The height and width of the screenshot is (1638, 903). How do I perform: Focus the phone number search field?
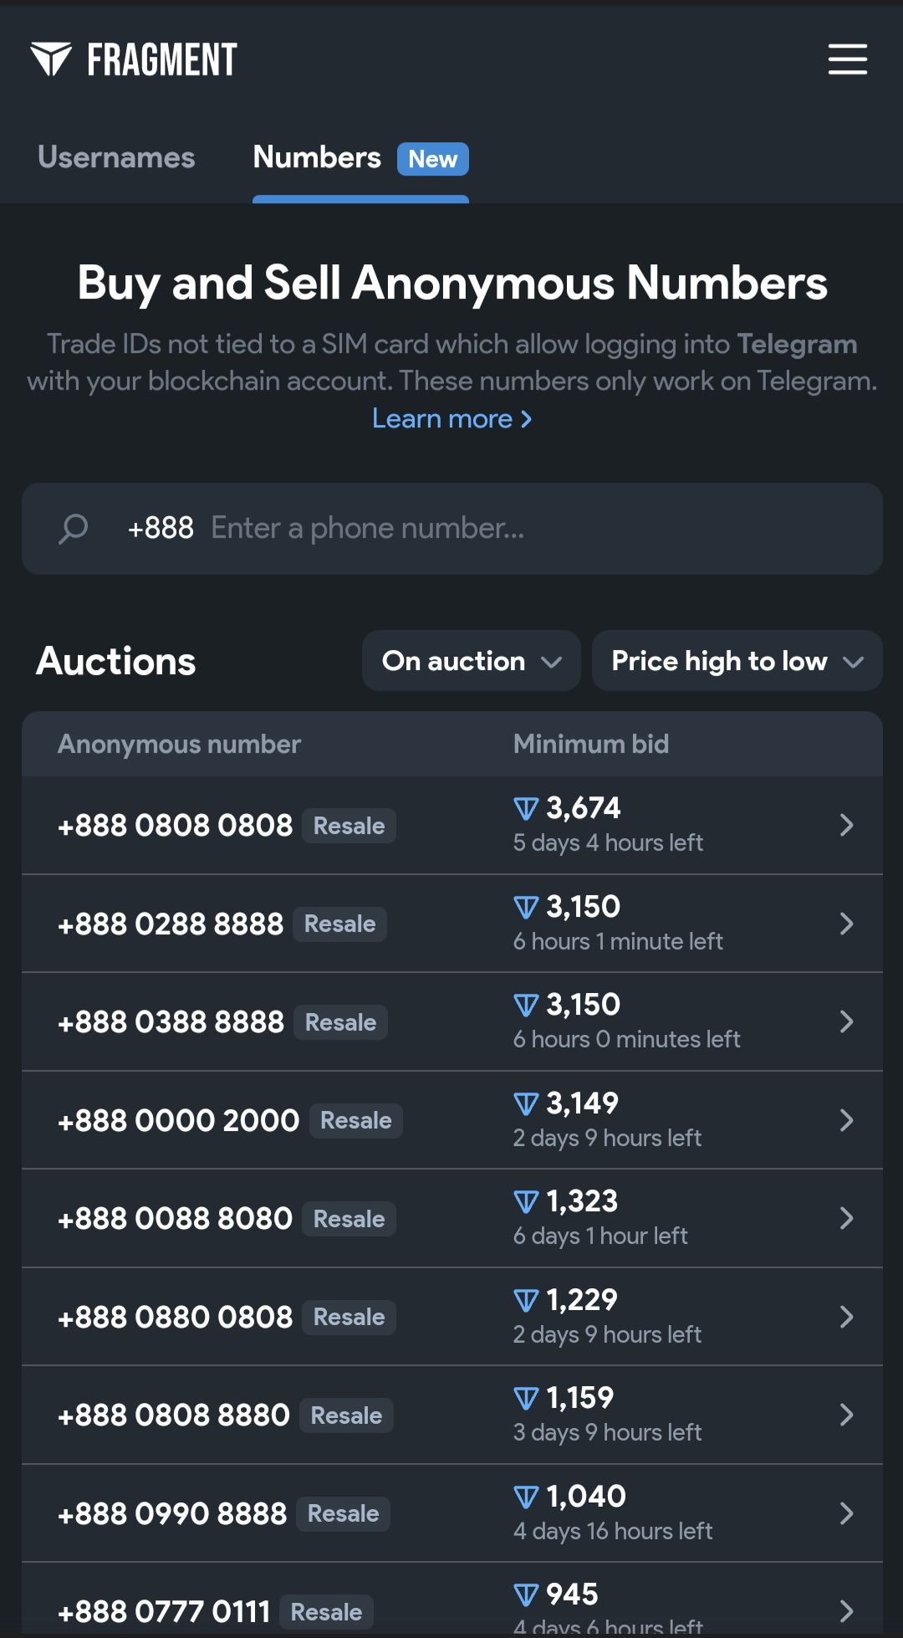point(535,529)
